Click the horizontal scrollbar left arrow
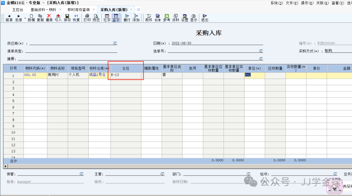The height and width of the screenshot is (196, 352). click(5, 166)
